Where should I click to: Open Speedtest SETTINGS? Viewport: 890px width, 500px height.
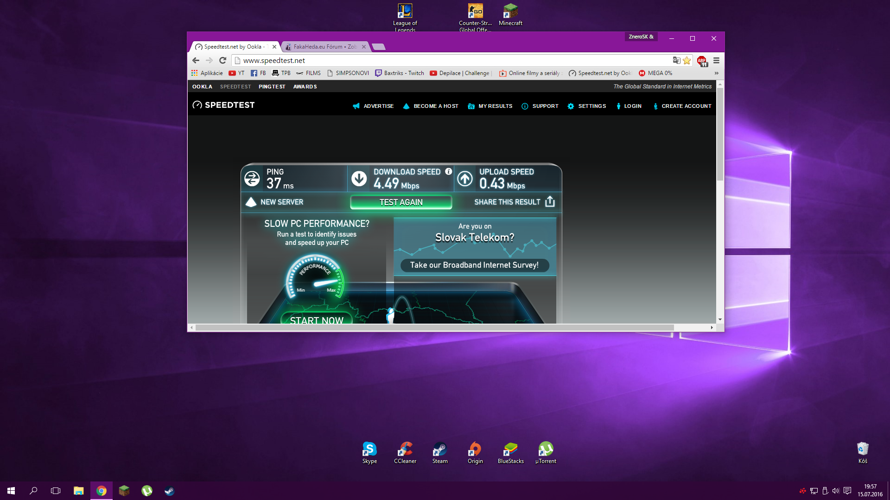(x=587, y=106)
